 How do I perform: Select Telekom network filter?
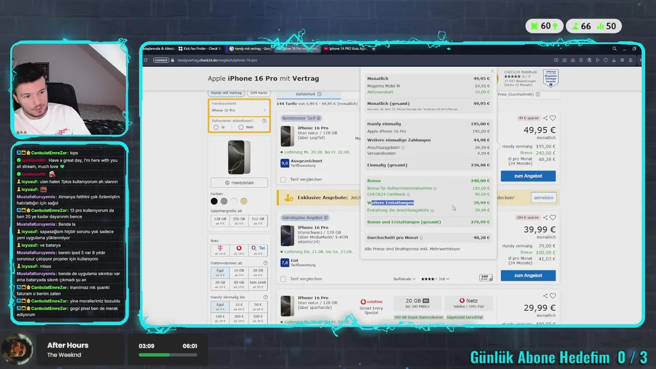(220, 250)
